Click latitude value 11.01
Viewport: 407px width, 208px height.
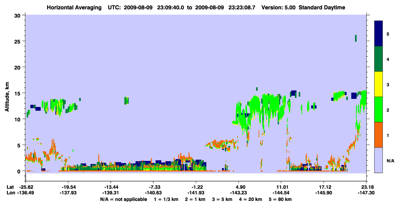pyautogui.click(x=281, y=187)
